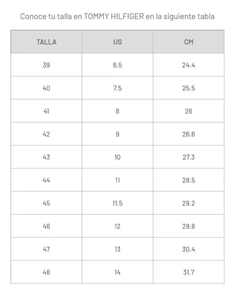Click the US column header
The image size is (235, 297).
117,42
